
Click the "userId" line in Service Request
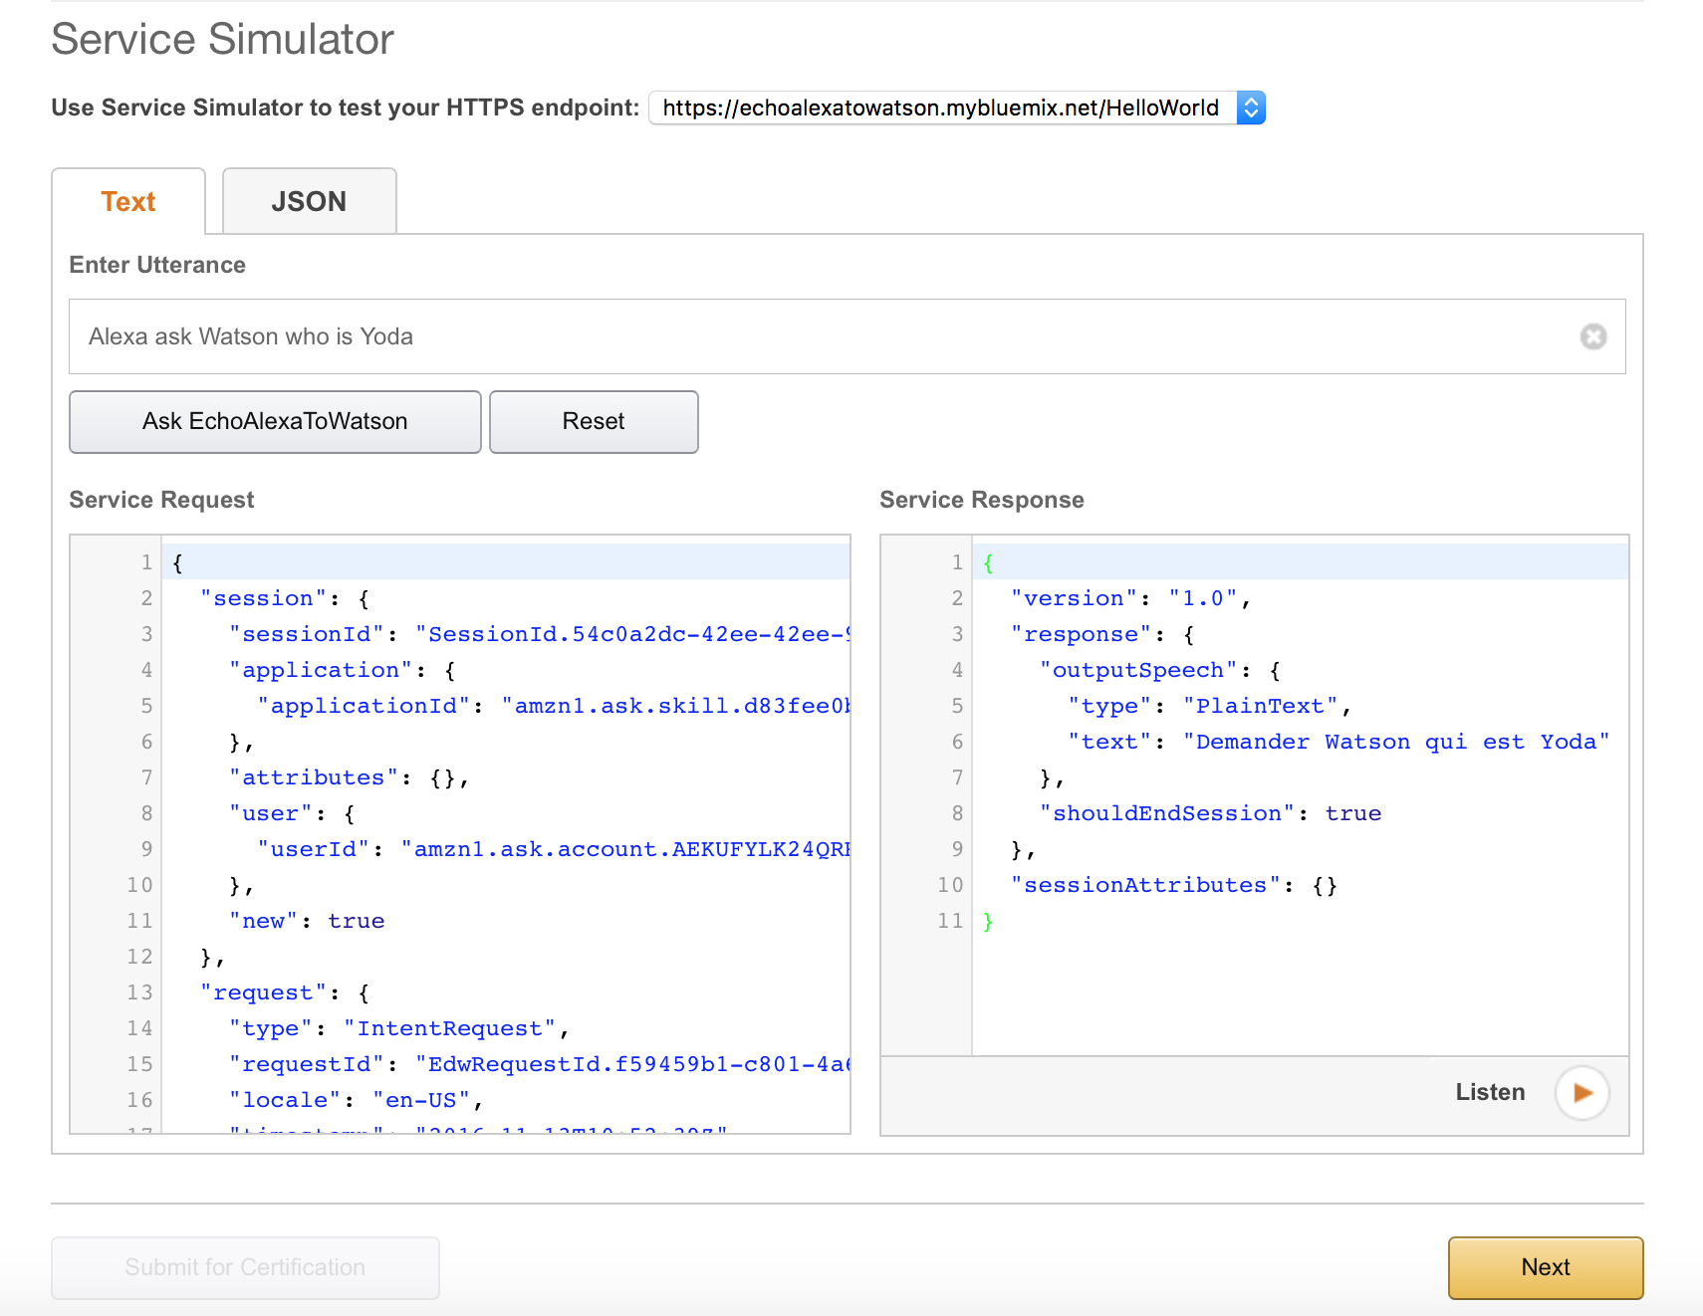553,849
